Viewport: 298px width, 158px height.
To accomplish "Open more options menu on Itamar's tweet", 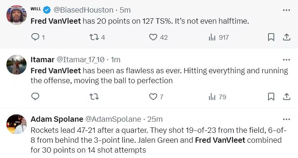I will click(286, 60).
